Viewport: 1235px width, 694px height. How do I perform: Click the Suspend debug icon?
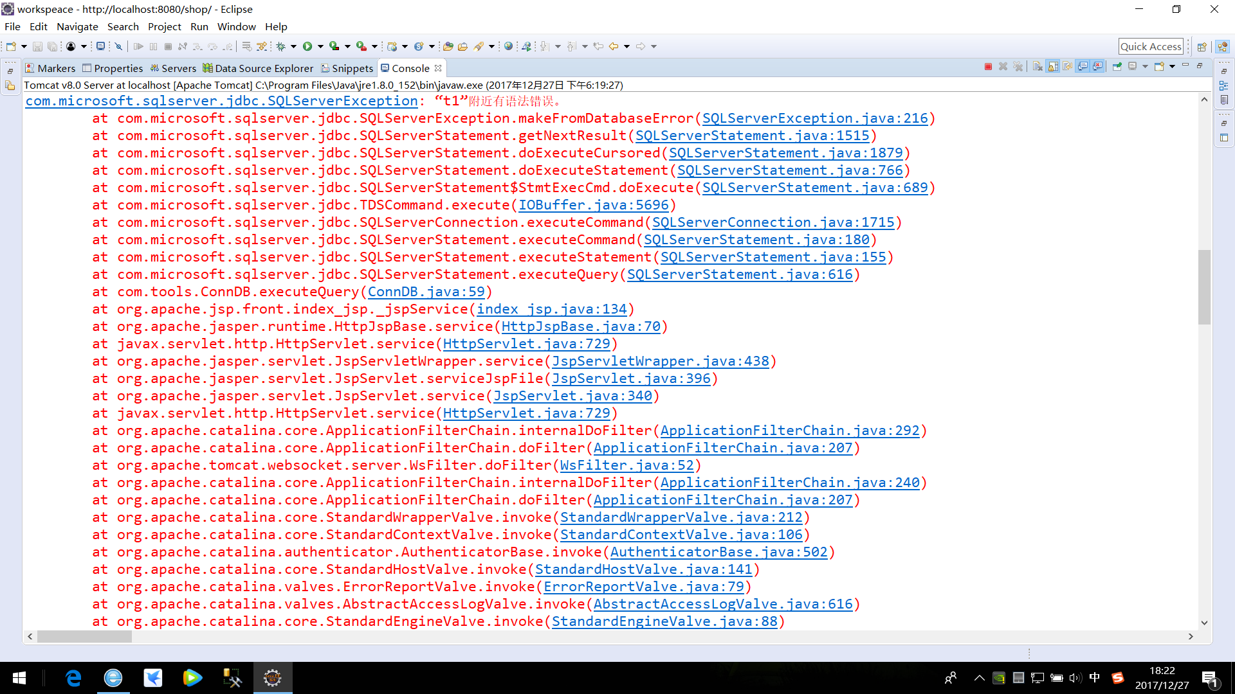[153, 46]
